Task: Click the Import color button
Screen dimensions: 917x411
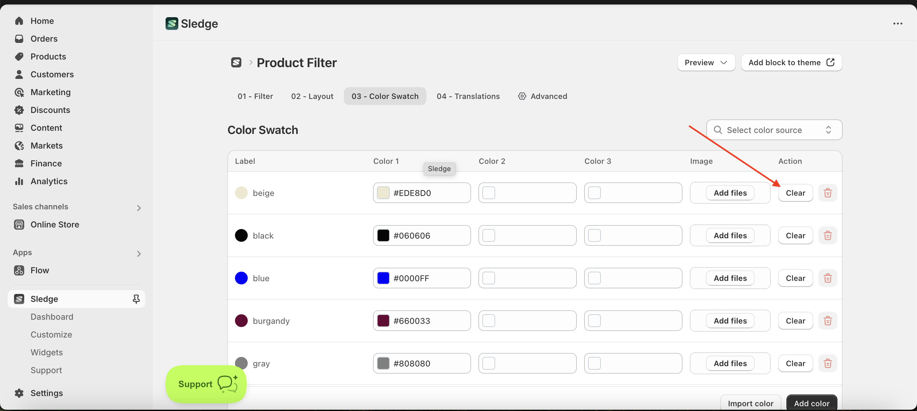Action: (750, 403)
